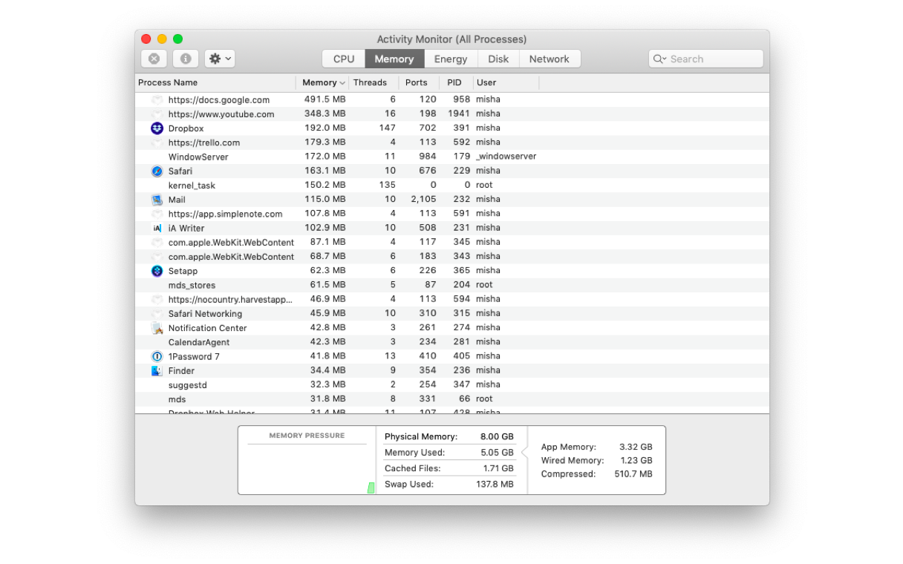Click the 147 threads value for Dropbox
Screen dimensions: 903x564
point(387,128)
